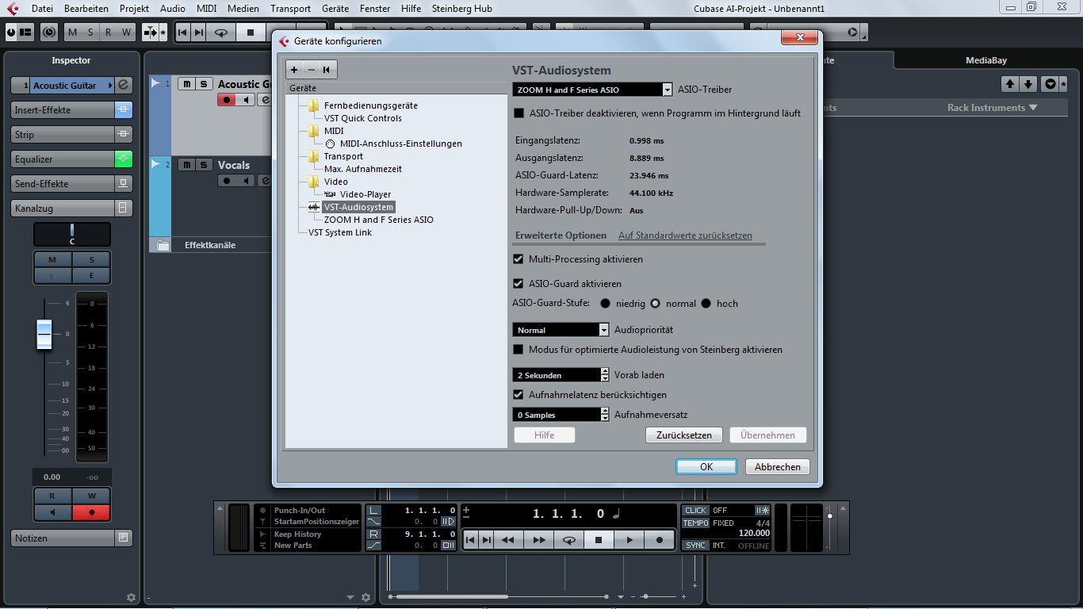Screen dimensions: 1083x609
Task: Select 'ZOOM H and F Series ASIO' tree entry
Action: point(379,220)
